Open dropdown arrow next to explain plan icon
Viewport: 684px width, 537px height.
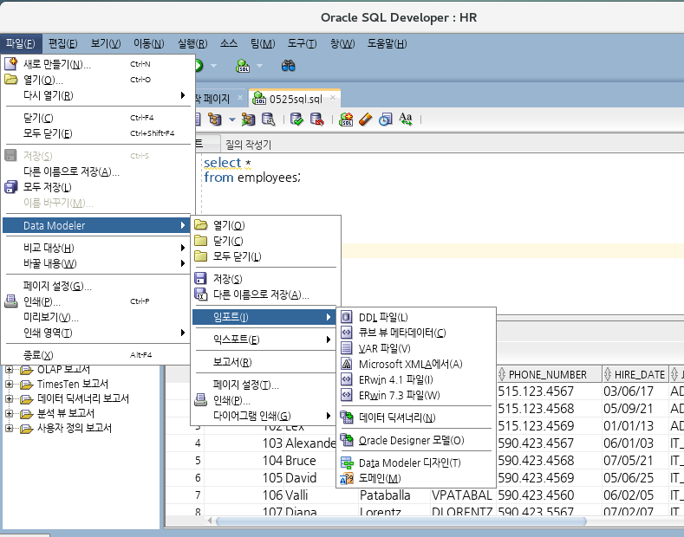point(232,119)
